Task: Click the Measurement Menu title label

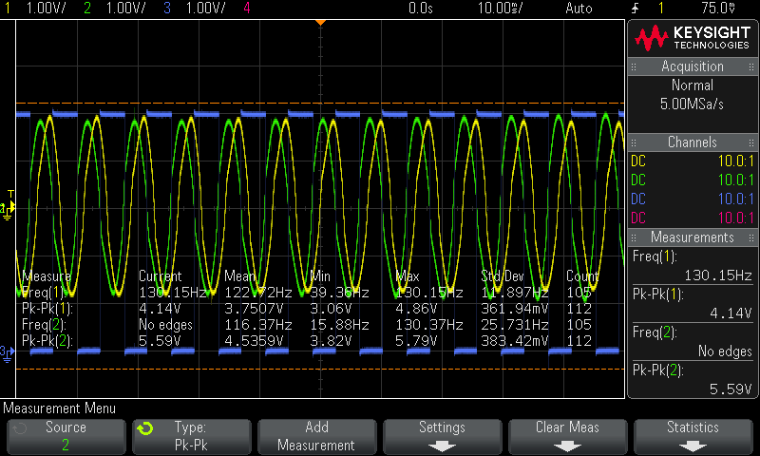Action: (x=59, y=408)
